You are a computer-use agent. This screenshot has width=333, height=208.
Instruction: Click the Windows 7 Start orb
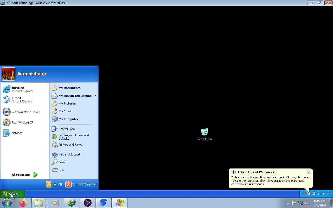[7, 203]
